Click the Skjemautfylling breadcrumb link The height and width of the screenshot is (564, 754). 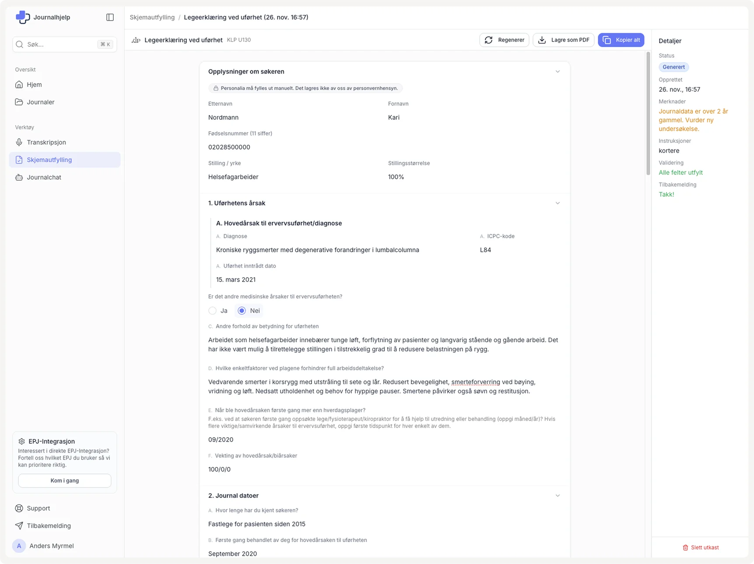152,17
